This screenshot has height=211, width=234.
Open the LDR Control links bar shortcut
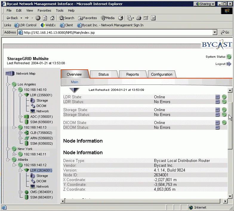25,25
